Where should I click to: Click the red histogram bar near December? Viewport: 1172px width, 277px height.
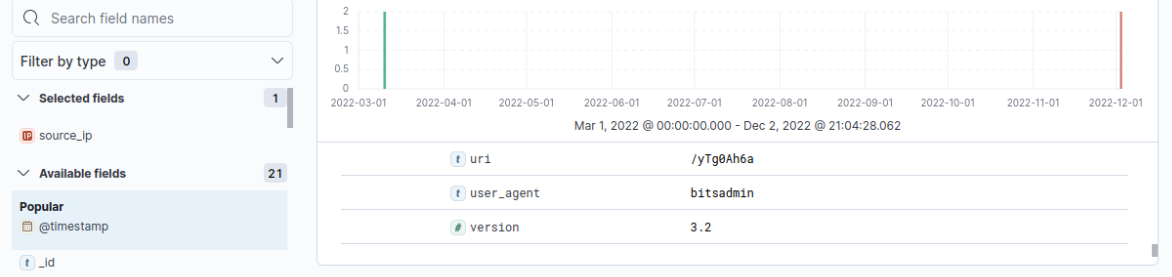tap(1121, 50)
